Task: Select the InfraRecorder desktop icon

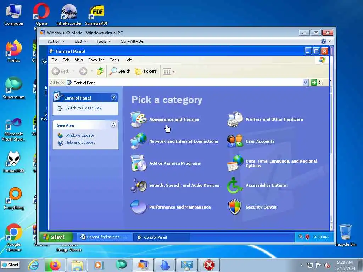Action: pyautogui.click(x=69, y=14)
